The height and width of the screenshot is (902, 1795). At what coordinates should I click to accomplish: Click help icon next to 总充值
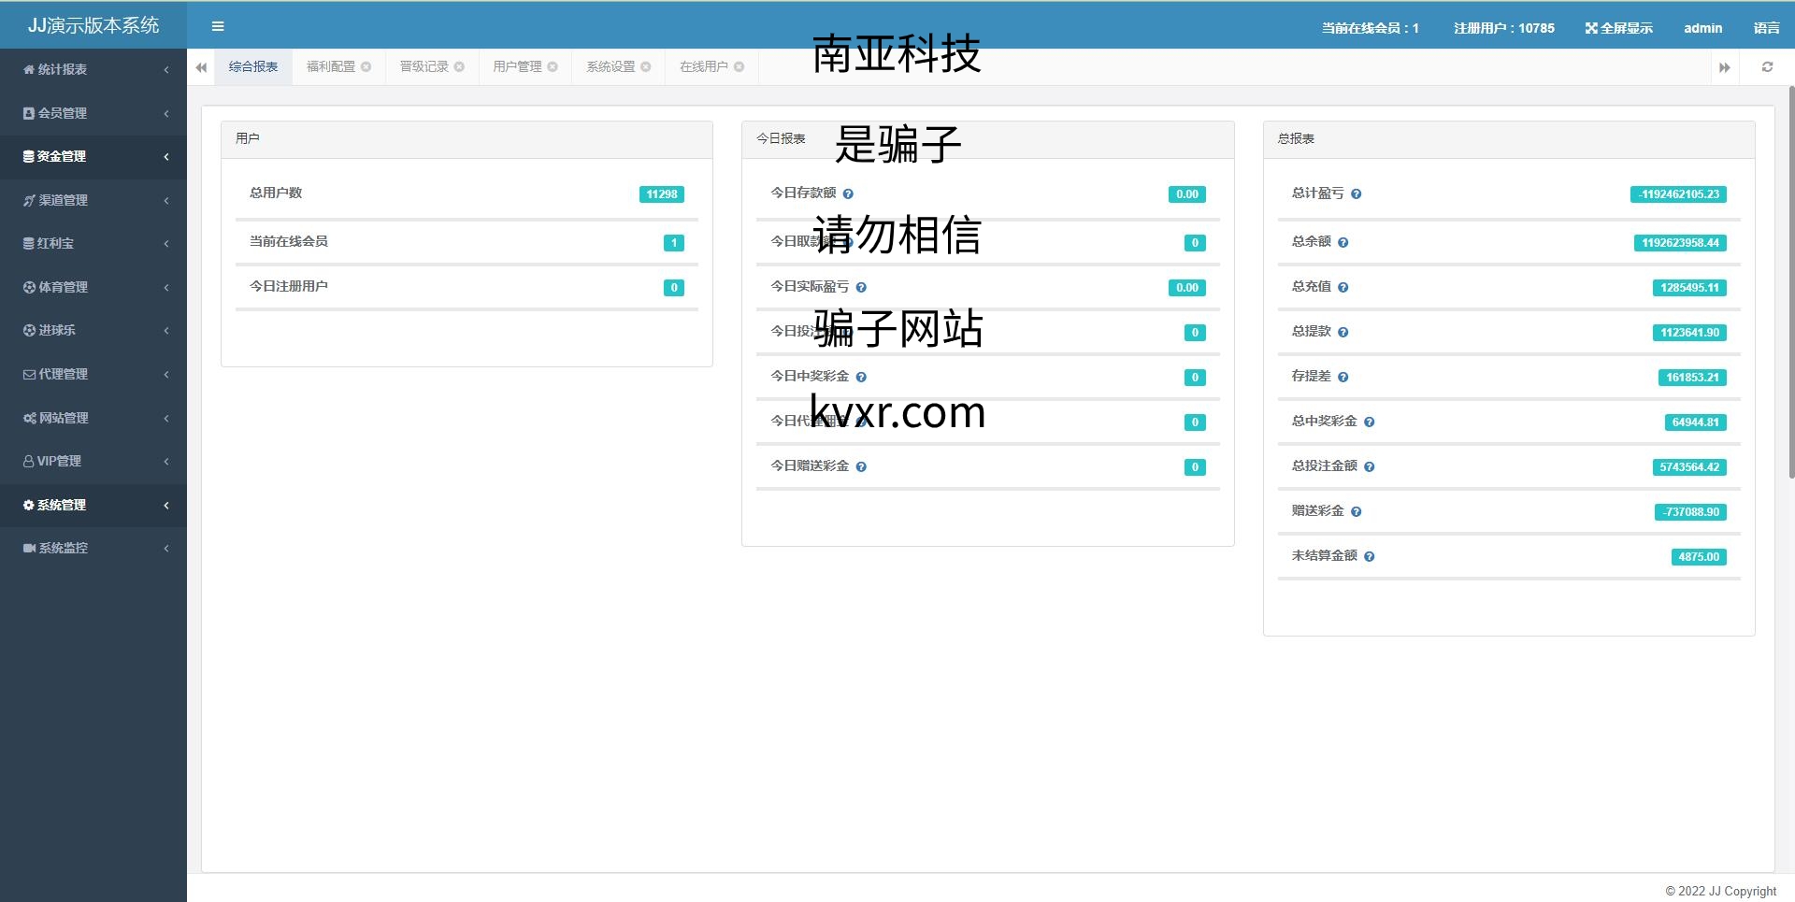coord(1343,288)
